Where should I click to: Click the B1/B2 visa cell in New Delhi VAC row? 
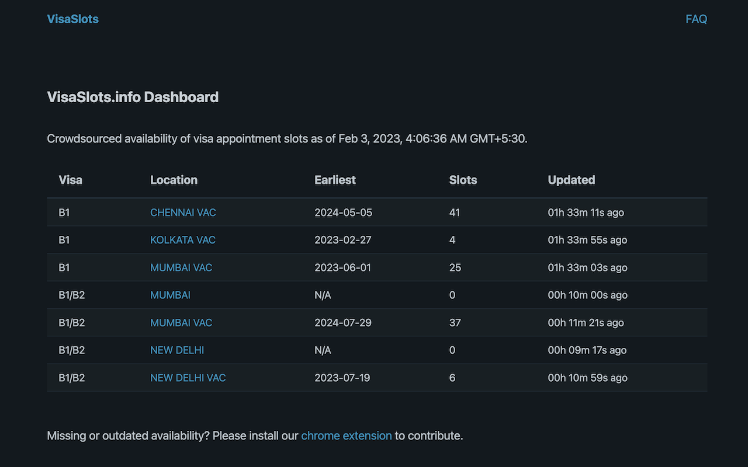tap(71, 378)
